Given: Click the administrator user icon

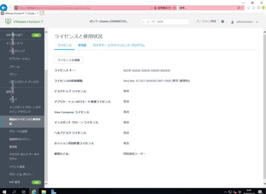Looking at the screenshot, I should click(x=232, y=22).
